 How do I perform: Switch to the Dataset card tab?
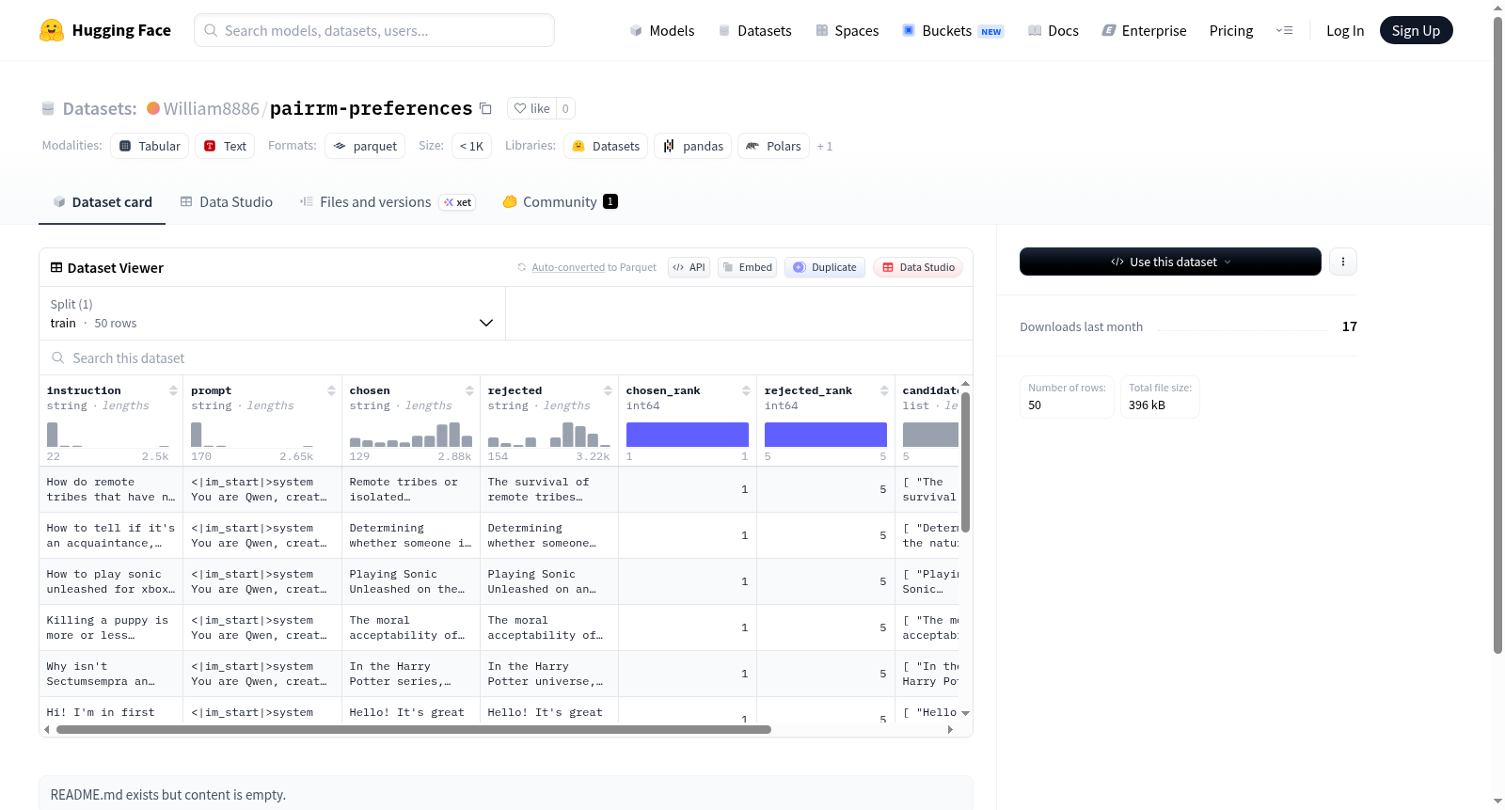tap(103, 201)
